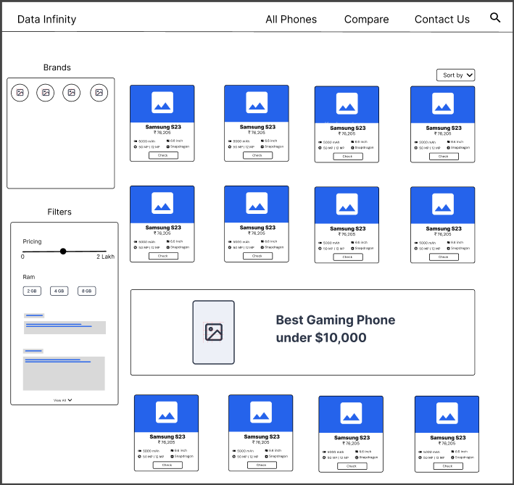Select the third brand logo circle
The height and width of the screenshot is (485, 514).
click(x=72, y=93)
